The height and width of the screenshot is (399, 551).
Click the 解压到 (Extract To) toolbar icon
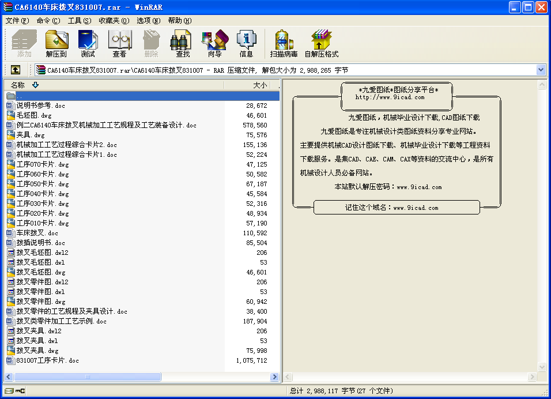pos(56,44)
